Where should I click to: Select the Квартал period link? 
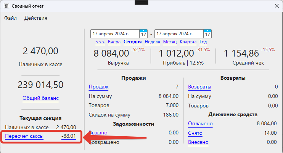point(188,42)
